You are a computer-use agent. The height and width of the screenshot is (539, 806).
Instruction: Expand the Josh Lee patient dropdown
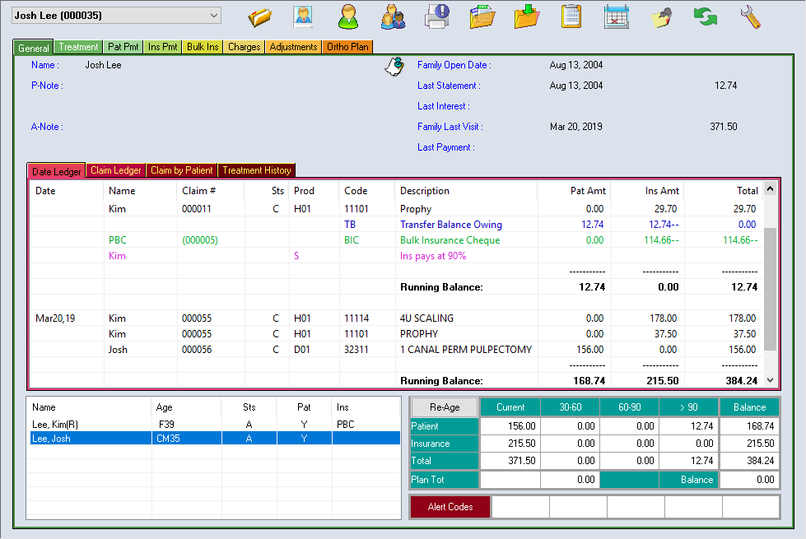point(214,15)
